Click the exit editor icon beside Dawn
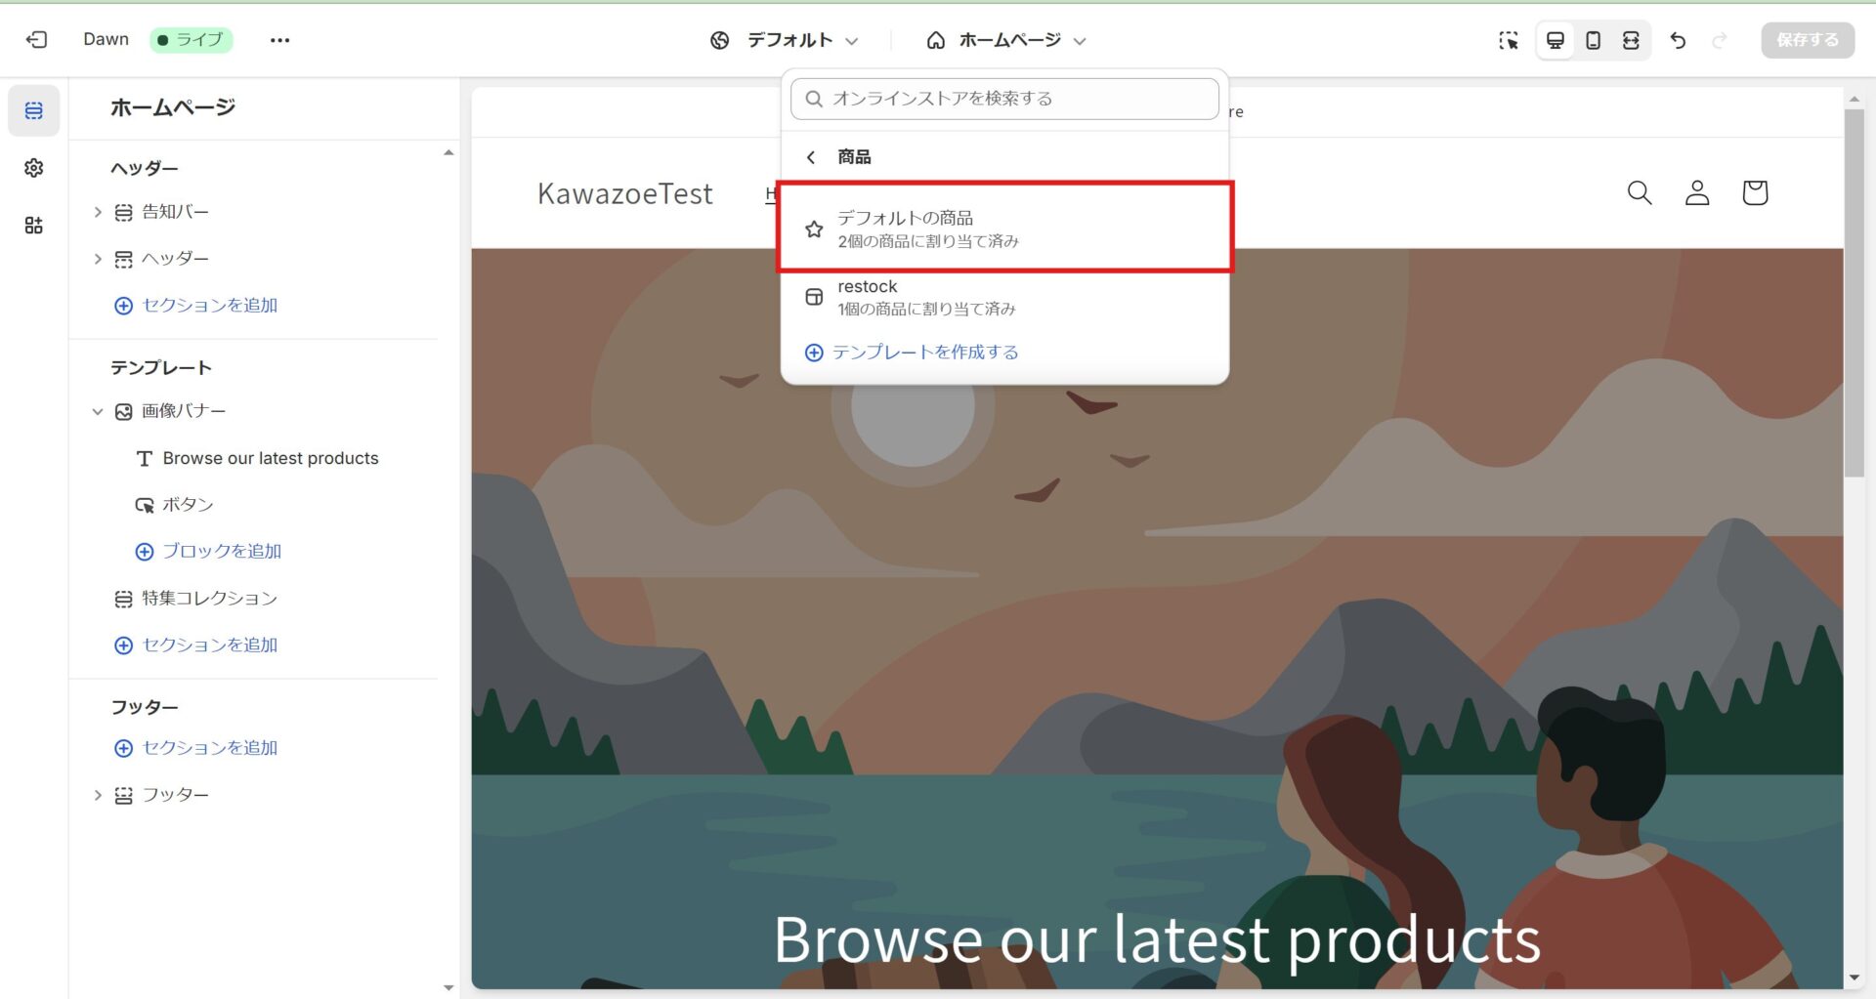 coord(36,40)
